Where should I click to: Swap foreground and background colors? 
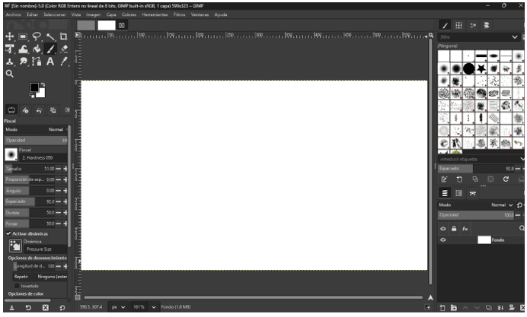43,84
